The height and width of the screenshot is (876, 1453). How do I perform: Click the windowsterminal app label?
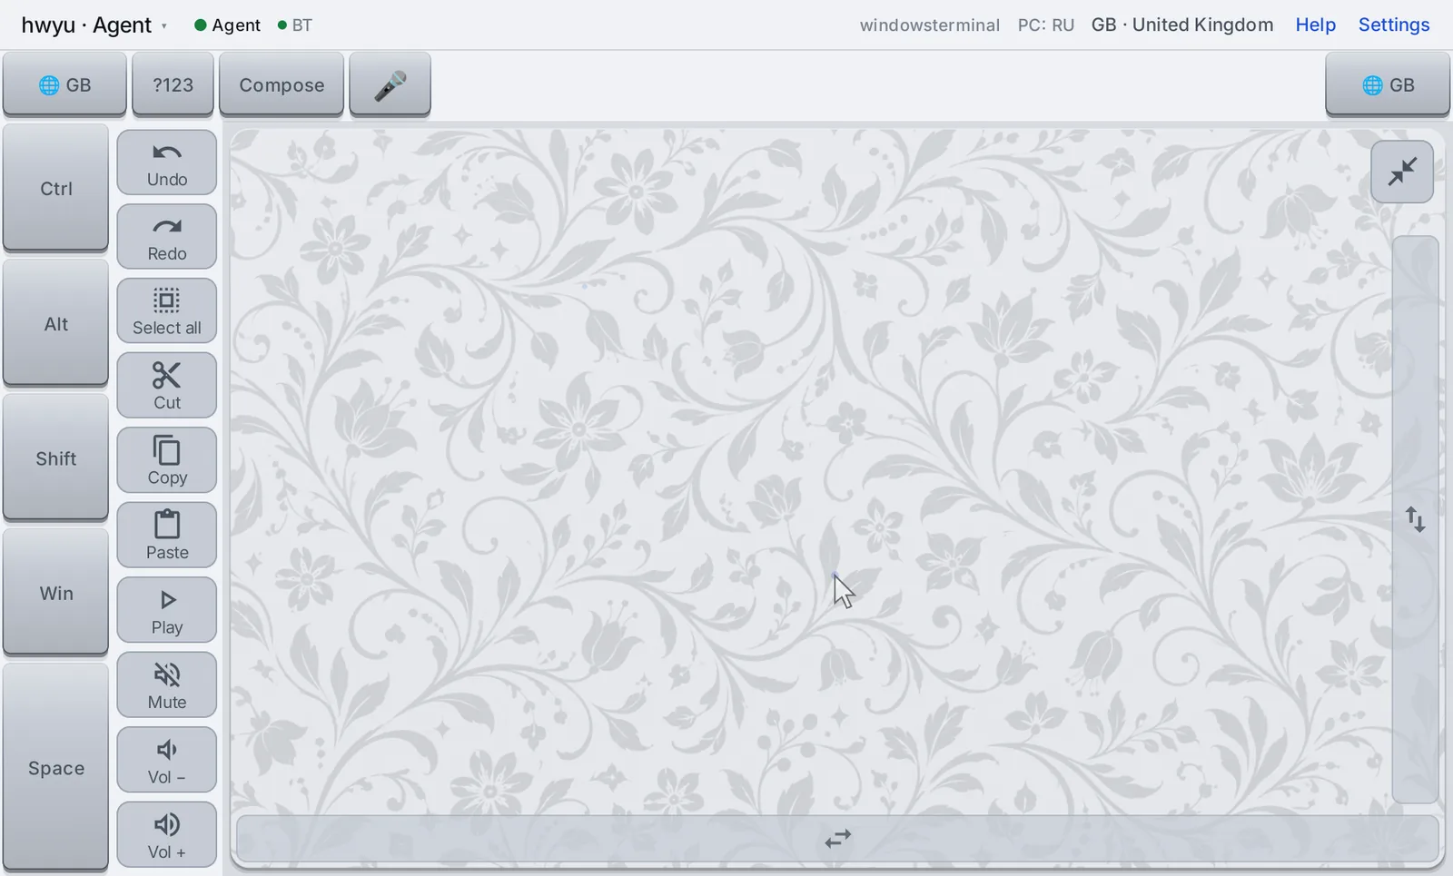[929, 25]
